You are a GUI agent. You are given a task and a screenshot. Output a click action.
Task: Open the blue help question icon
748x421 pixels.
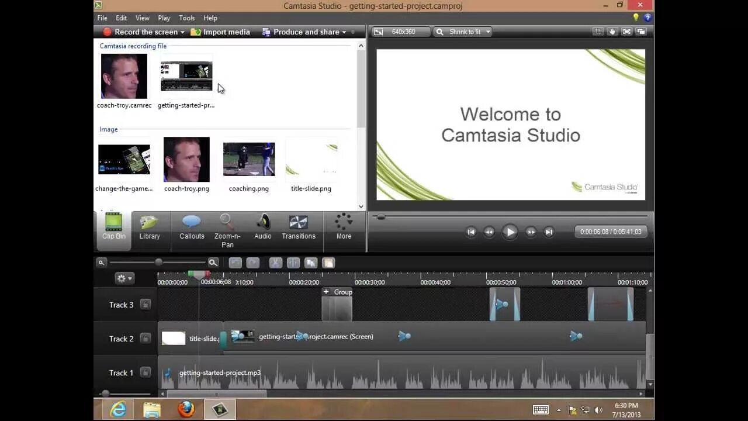tap(647, 18)
